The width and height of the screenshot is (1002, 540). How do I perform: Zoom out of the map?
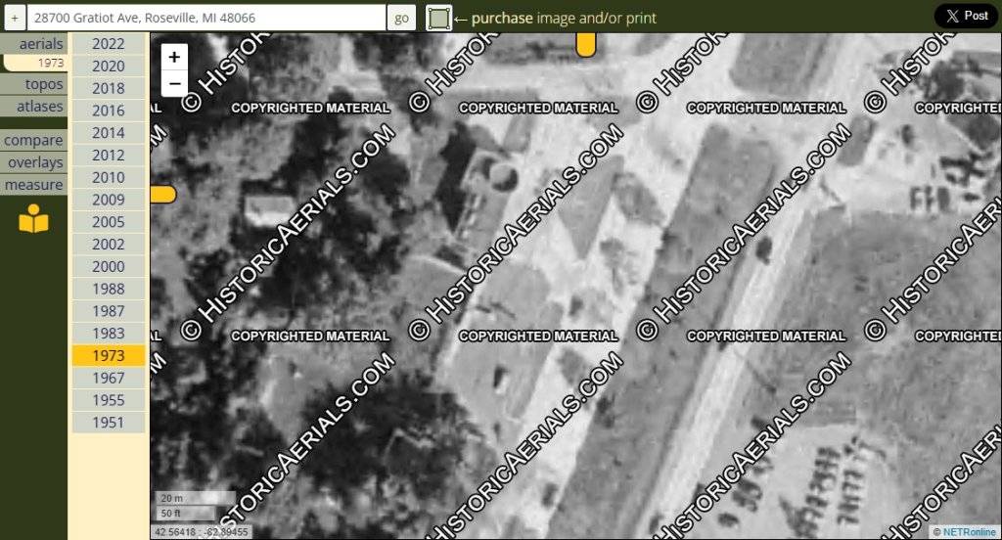pyautogui.click(x=174, y=83)
